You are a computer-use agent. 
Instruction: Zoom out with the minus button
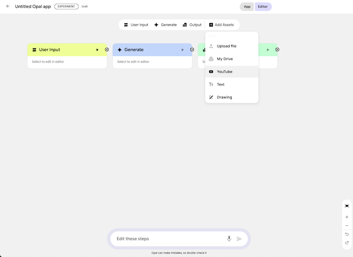pos(347,225)
